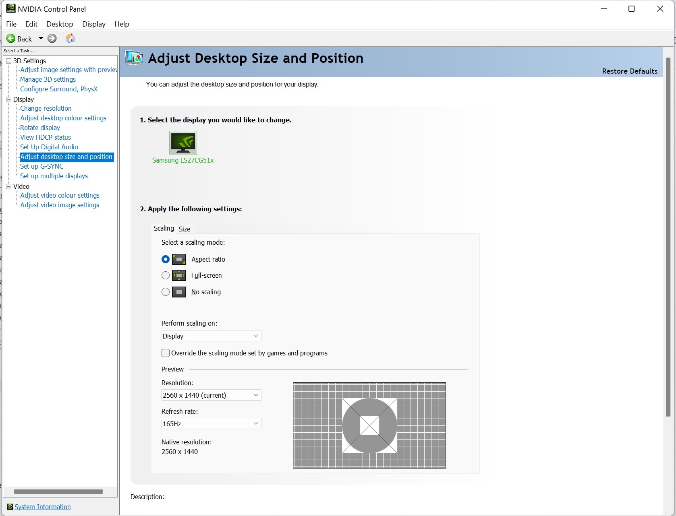
Task: Select Adjust desktop size and position
Action: [x=66, y=157]
